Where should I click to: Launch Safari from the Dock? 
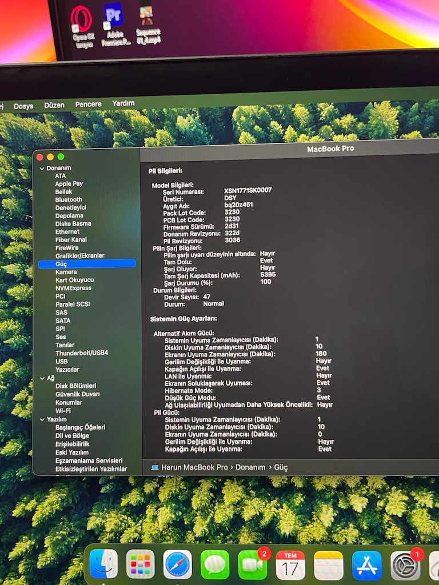pos(178,565)
